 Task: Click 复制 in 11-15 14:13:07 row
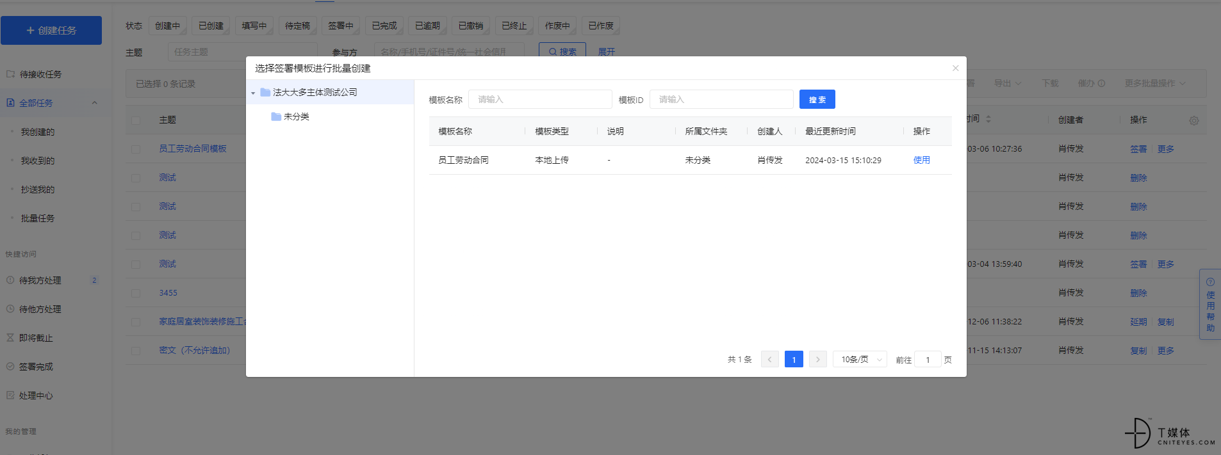(1138, 350)
